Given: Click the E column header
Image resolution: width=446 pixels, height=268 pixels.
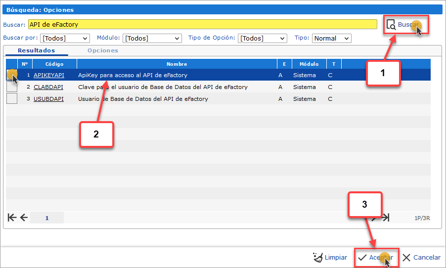Looking at the screenshot, I should click(x=284, y=64).
